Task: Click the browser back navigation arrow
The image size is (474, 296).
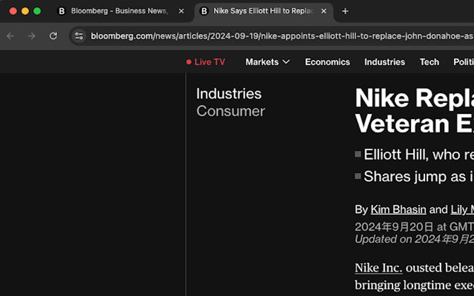Action: click(10, 36)
